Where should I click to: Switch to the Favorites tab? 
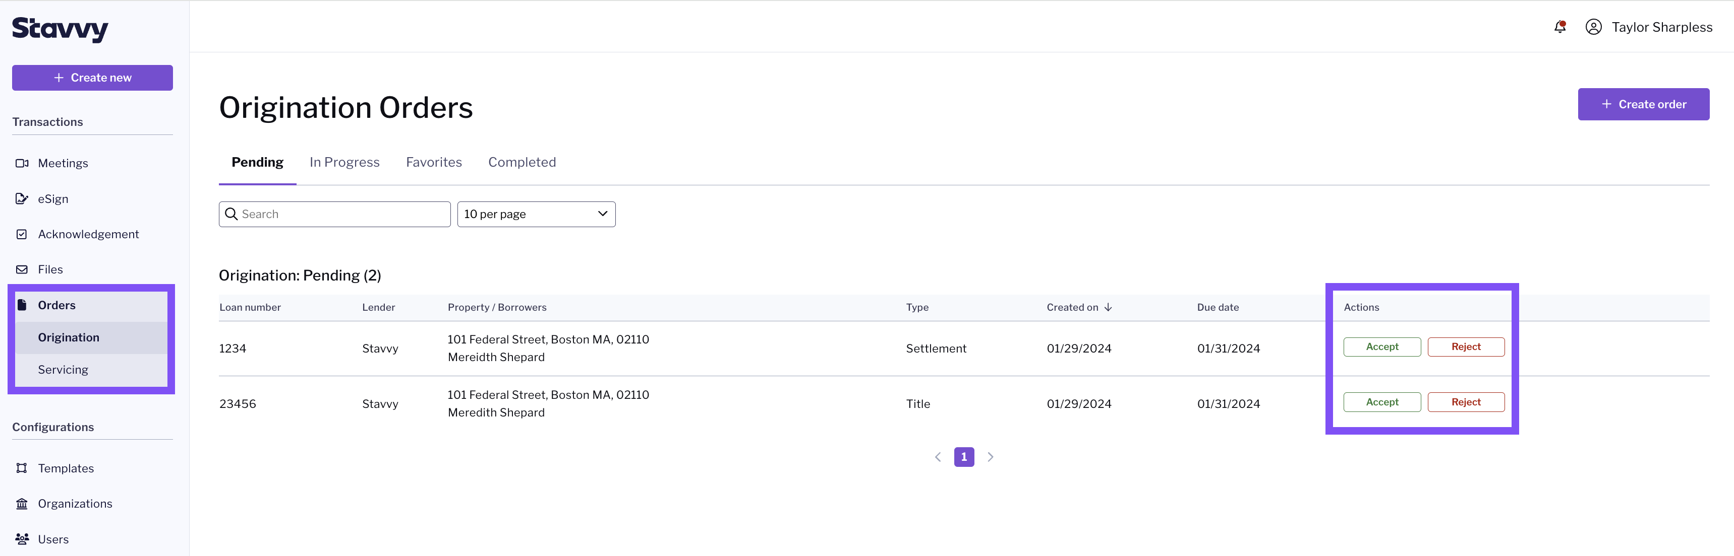coord(434,162)
